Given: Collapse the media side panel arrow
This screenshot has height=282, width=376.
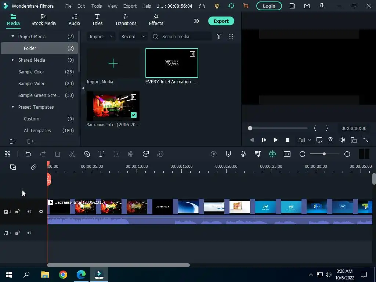Looking at the screenshot, I should [83, 88].
